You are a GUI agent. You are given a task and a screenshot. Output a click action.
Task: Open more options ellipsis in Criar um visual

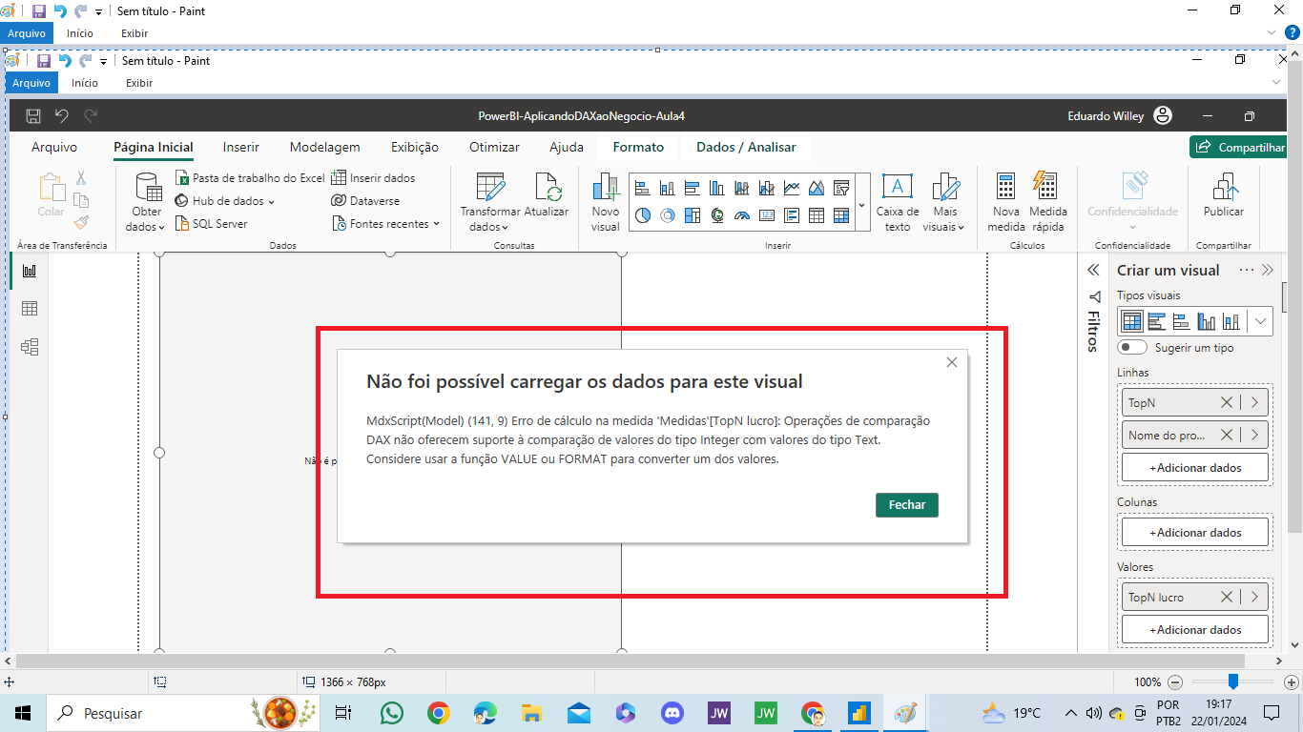click(1247, 271)
